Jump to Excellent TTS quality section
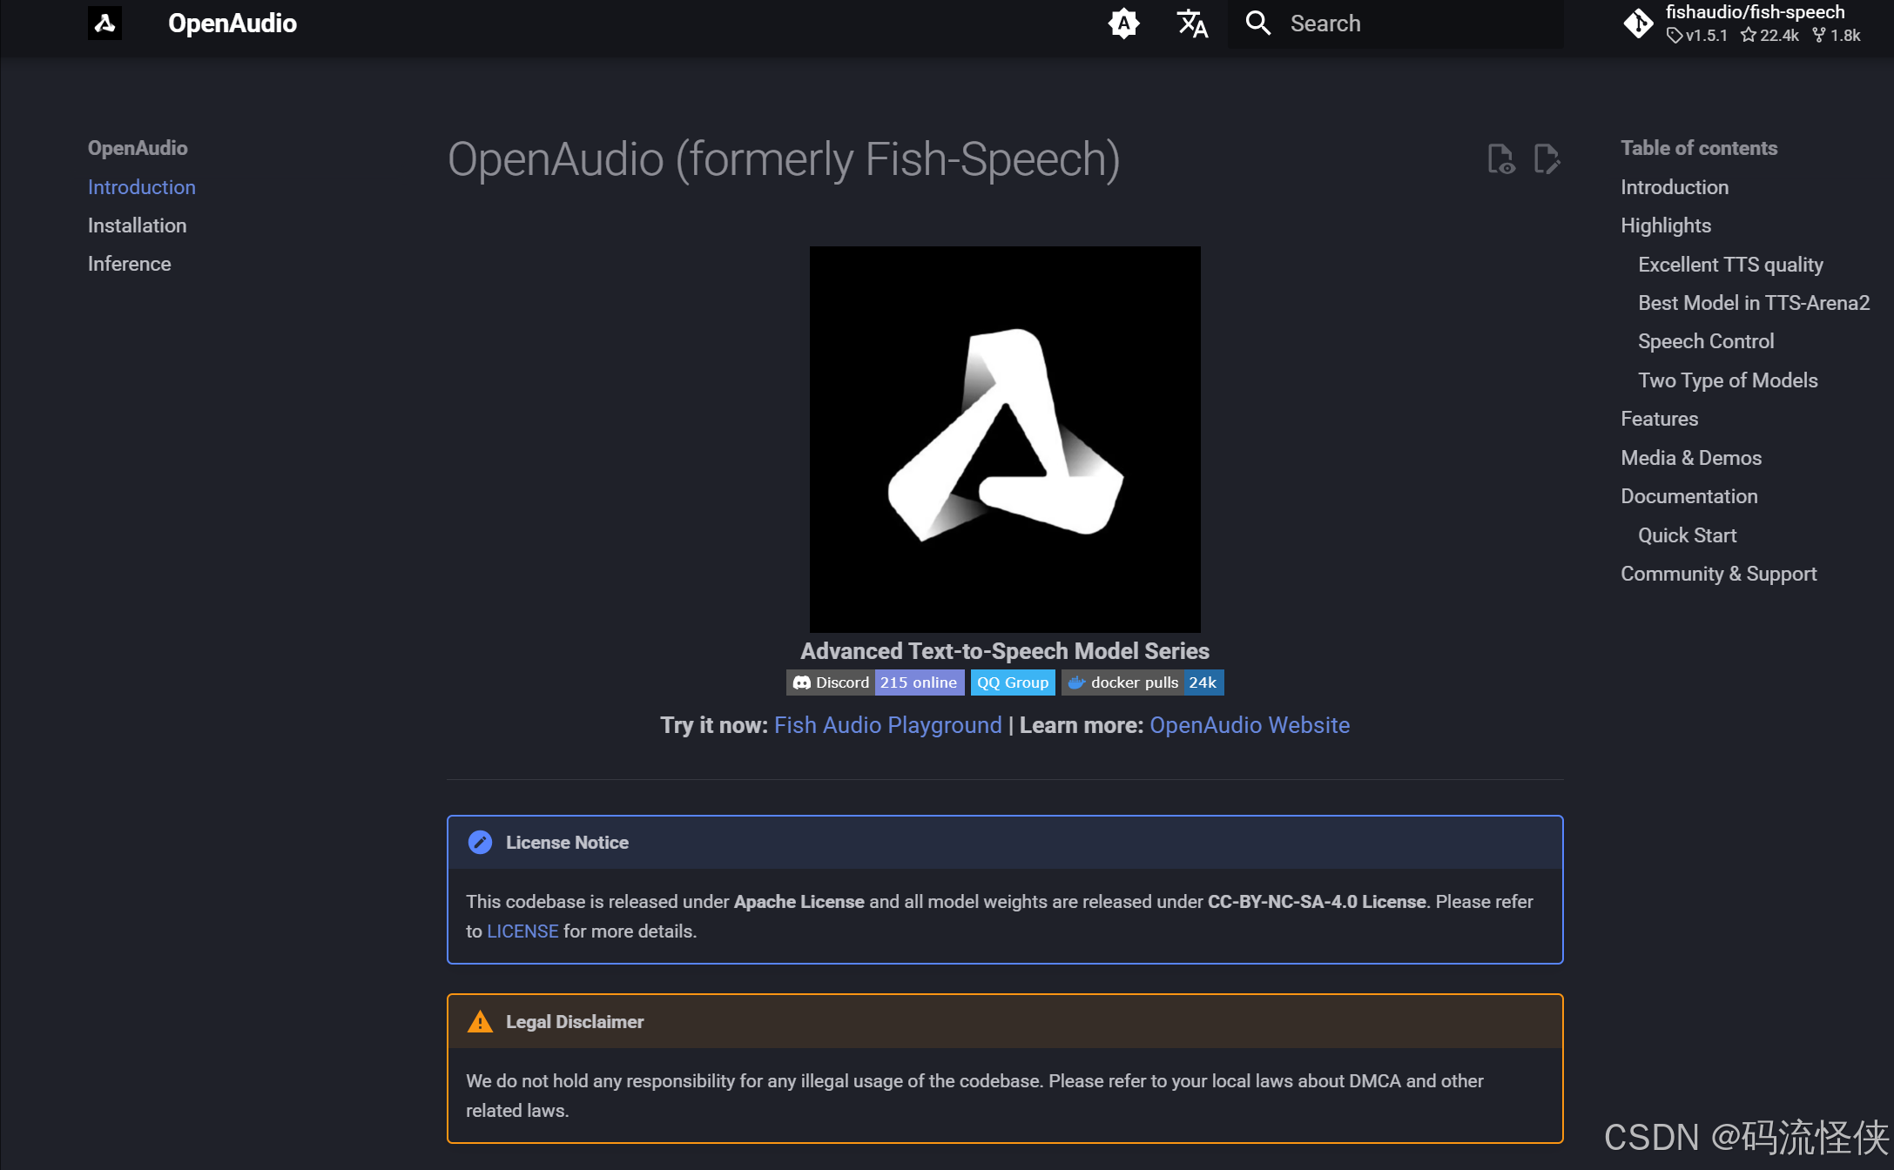 1730,265
